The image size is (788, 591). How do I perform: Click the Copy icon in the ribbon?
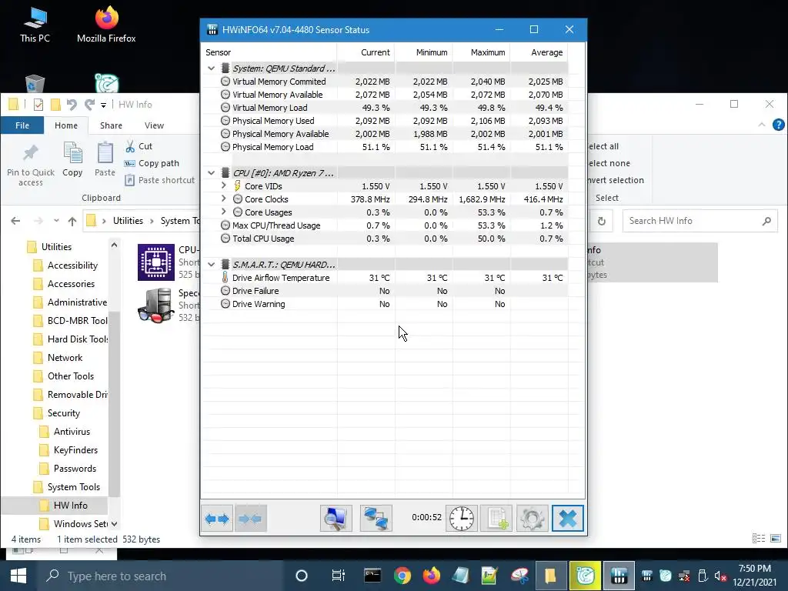pyautogui.click(x=73, y=153)
